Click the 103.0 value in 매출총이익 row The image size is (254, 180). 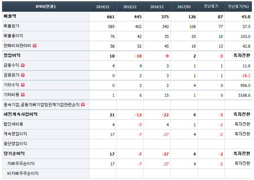[245, 37]
